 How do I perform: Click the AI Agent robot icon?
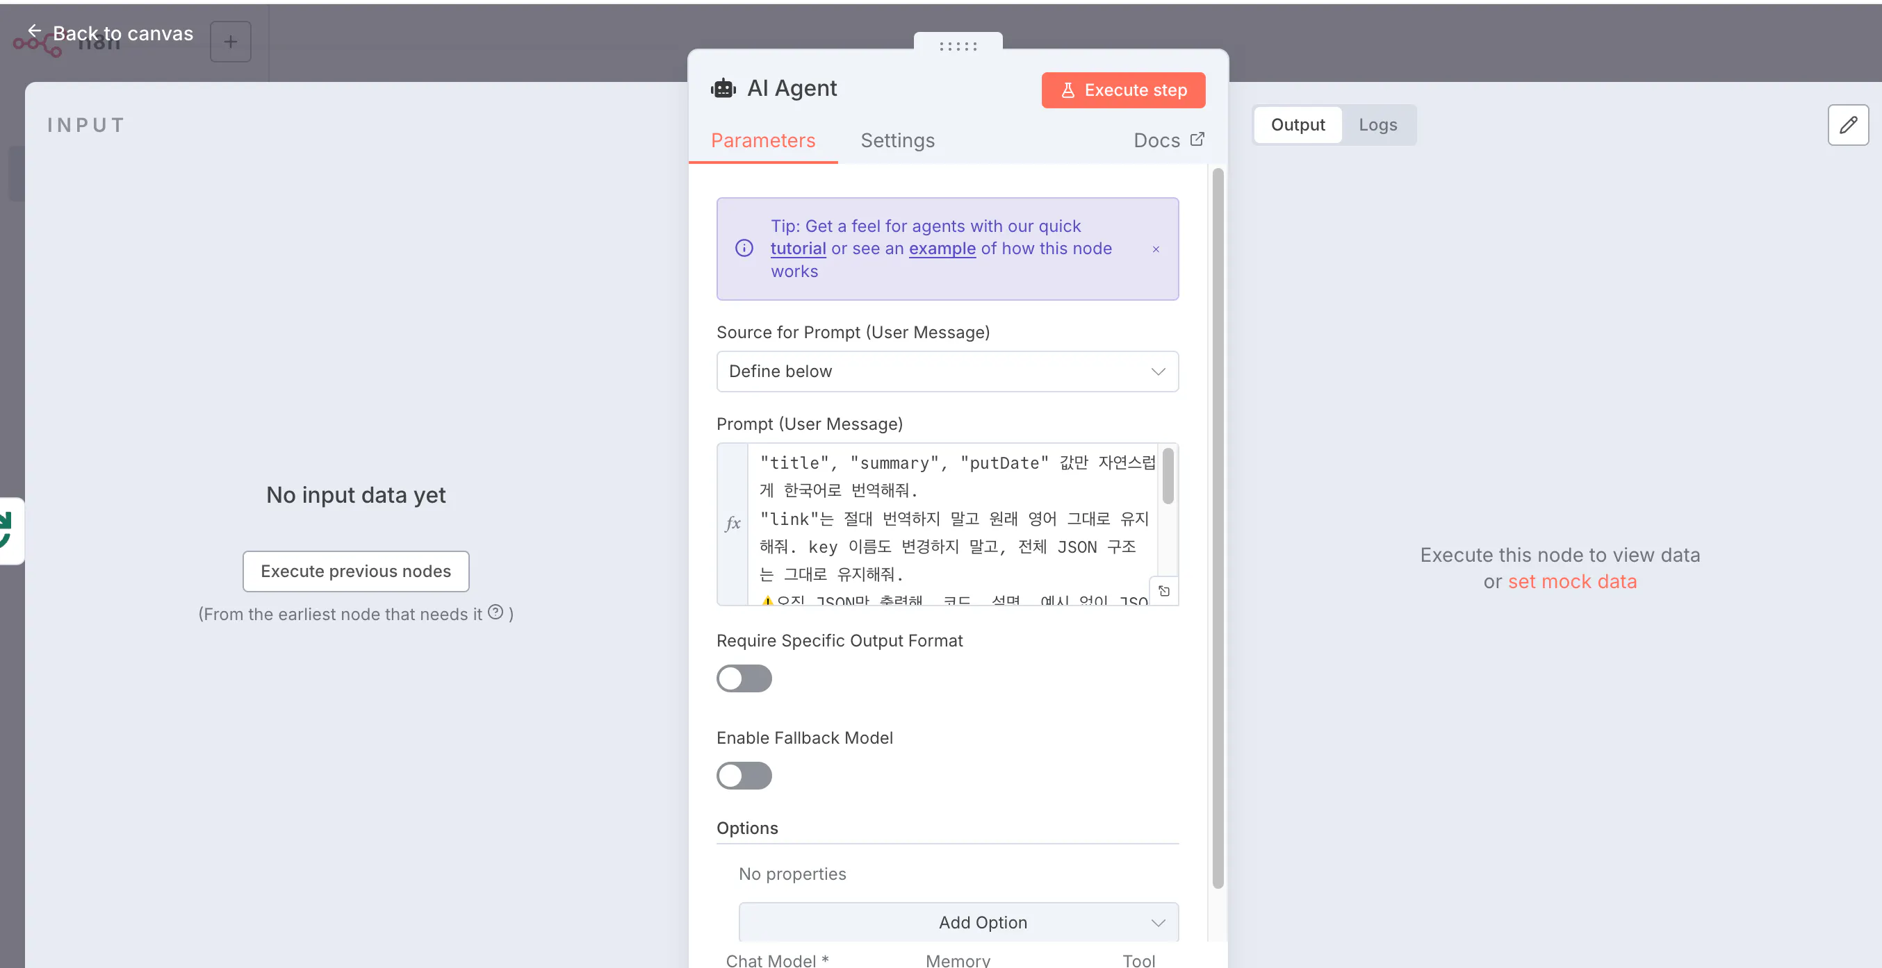tap(723, 88)
